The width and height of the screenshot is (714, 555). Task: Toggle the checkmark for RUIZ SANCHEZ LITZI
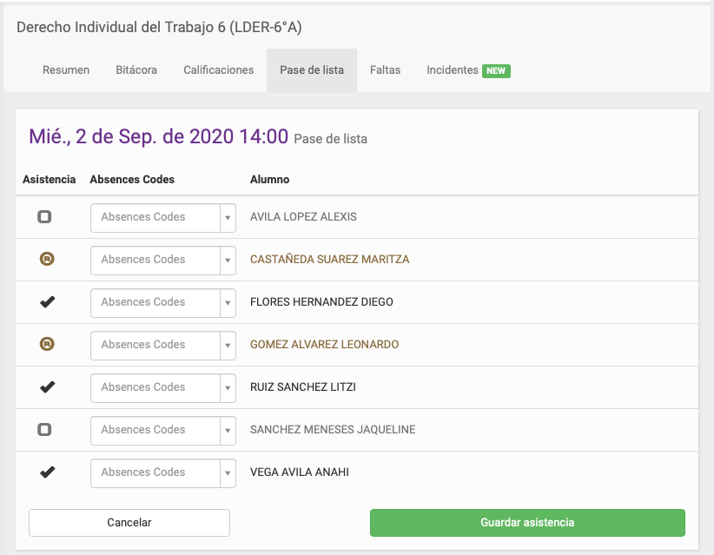tap(49, 387)
